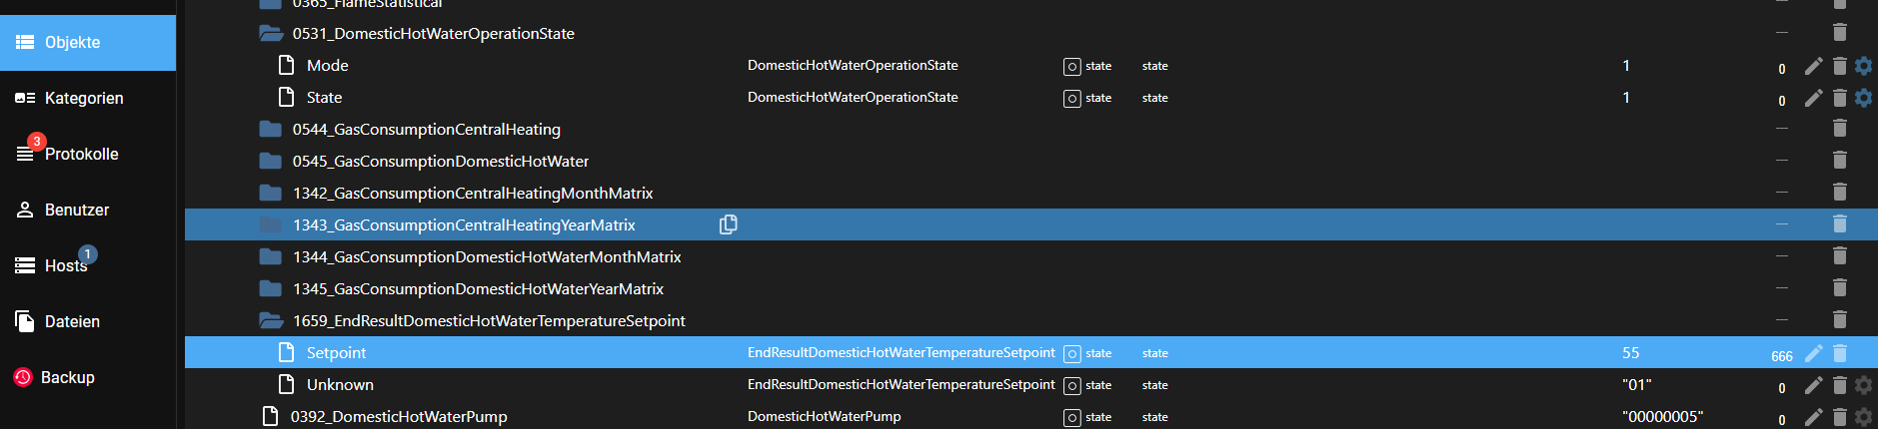The width and height of the screenshot is (1878, 429).
Task: Open custom settings gear for Mode row
Action: click(1863, 66)
